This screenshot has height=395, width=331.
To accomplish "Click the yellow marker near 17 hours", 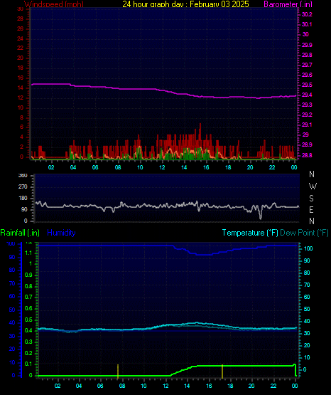I will 222,372.
